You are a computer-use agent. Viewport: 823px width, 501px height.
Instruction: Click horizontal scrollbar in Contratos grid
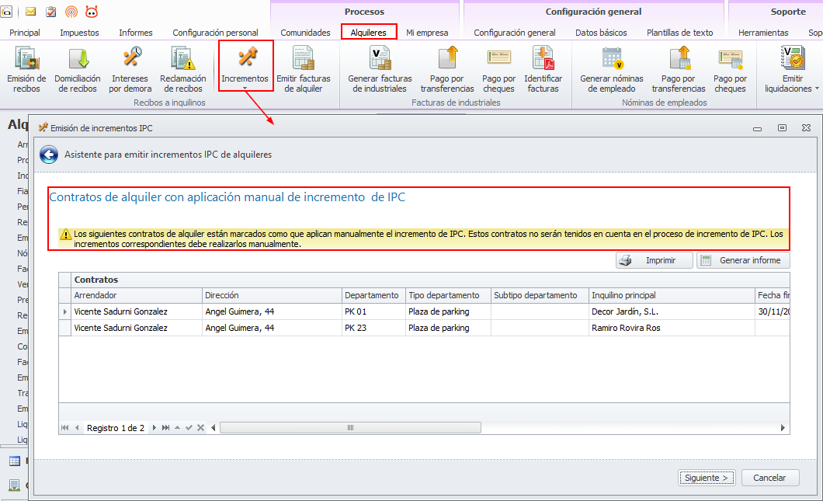coord(350,427)
